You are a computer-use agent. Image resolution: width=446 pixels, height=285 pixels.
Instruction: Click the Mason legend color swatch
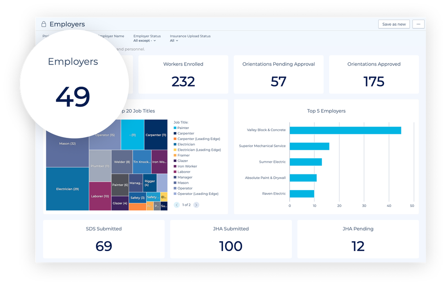point(175,182)
